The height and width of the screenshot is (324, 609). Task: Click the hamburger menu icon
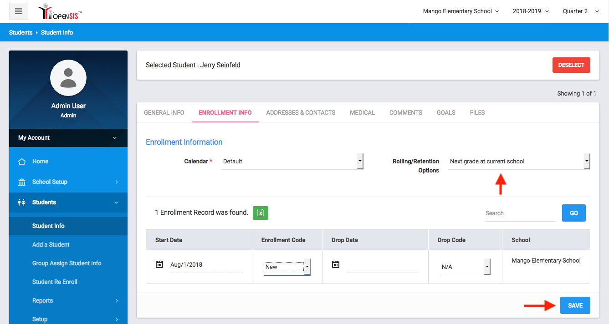(x=19, y=11)
